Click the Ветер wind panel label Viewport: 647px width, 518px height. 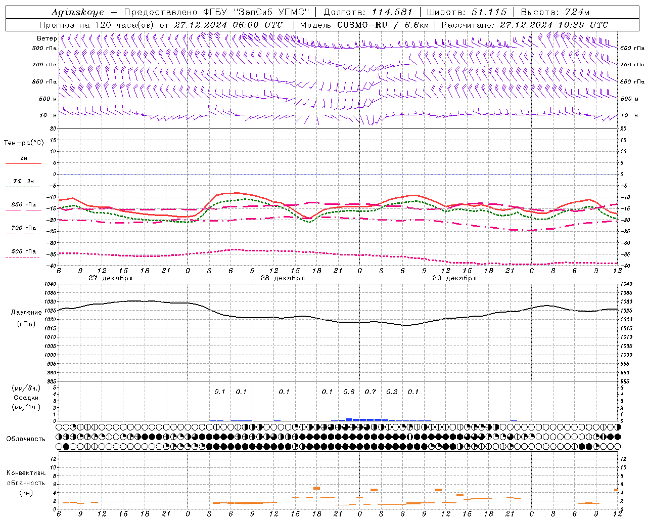(x=47, y=38)
